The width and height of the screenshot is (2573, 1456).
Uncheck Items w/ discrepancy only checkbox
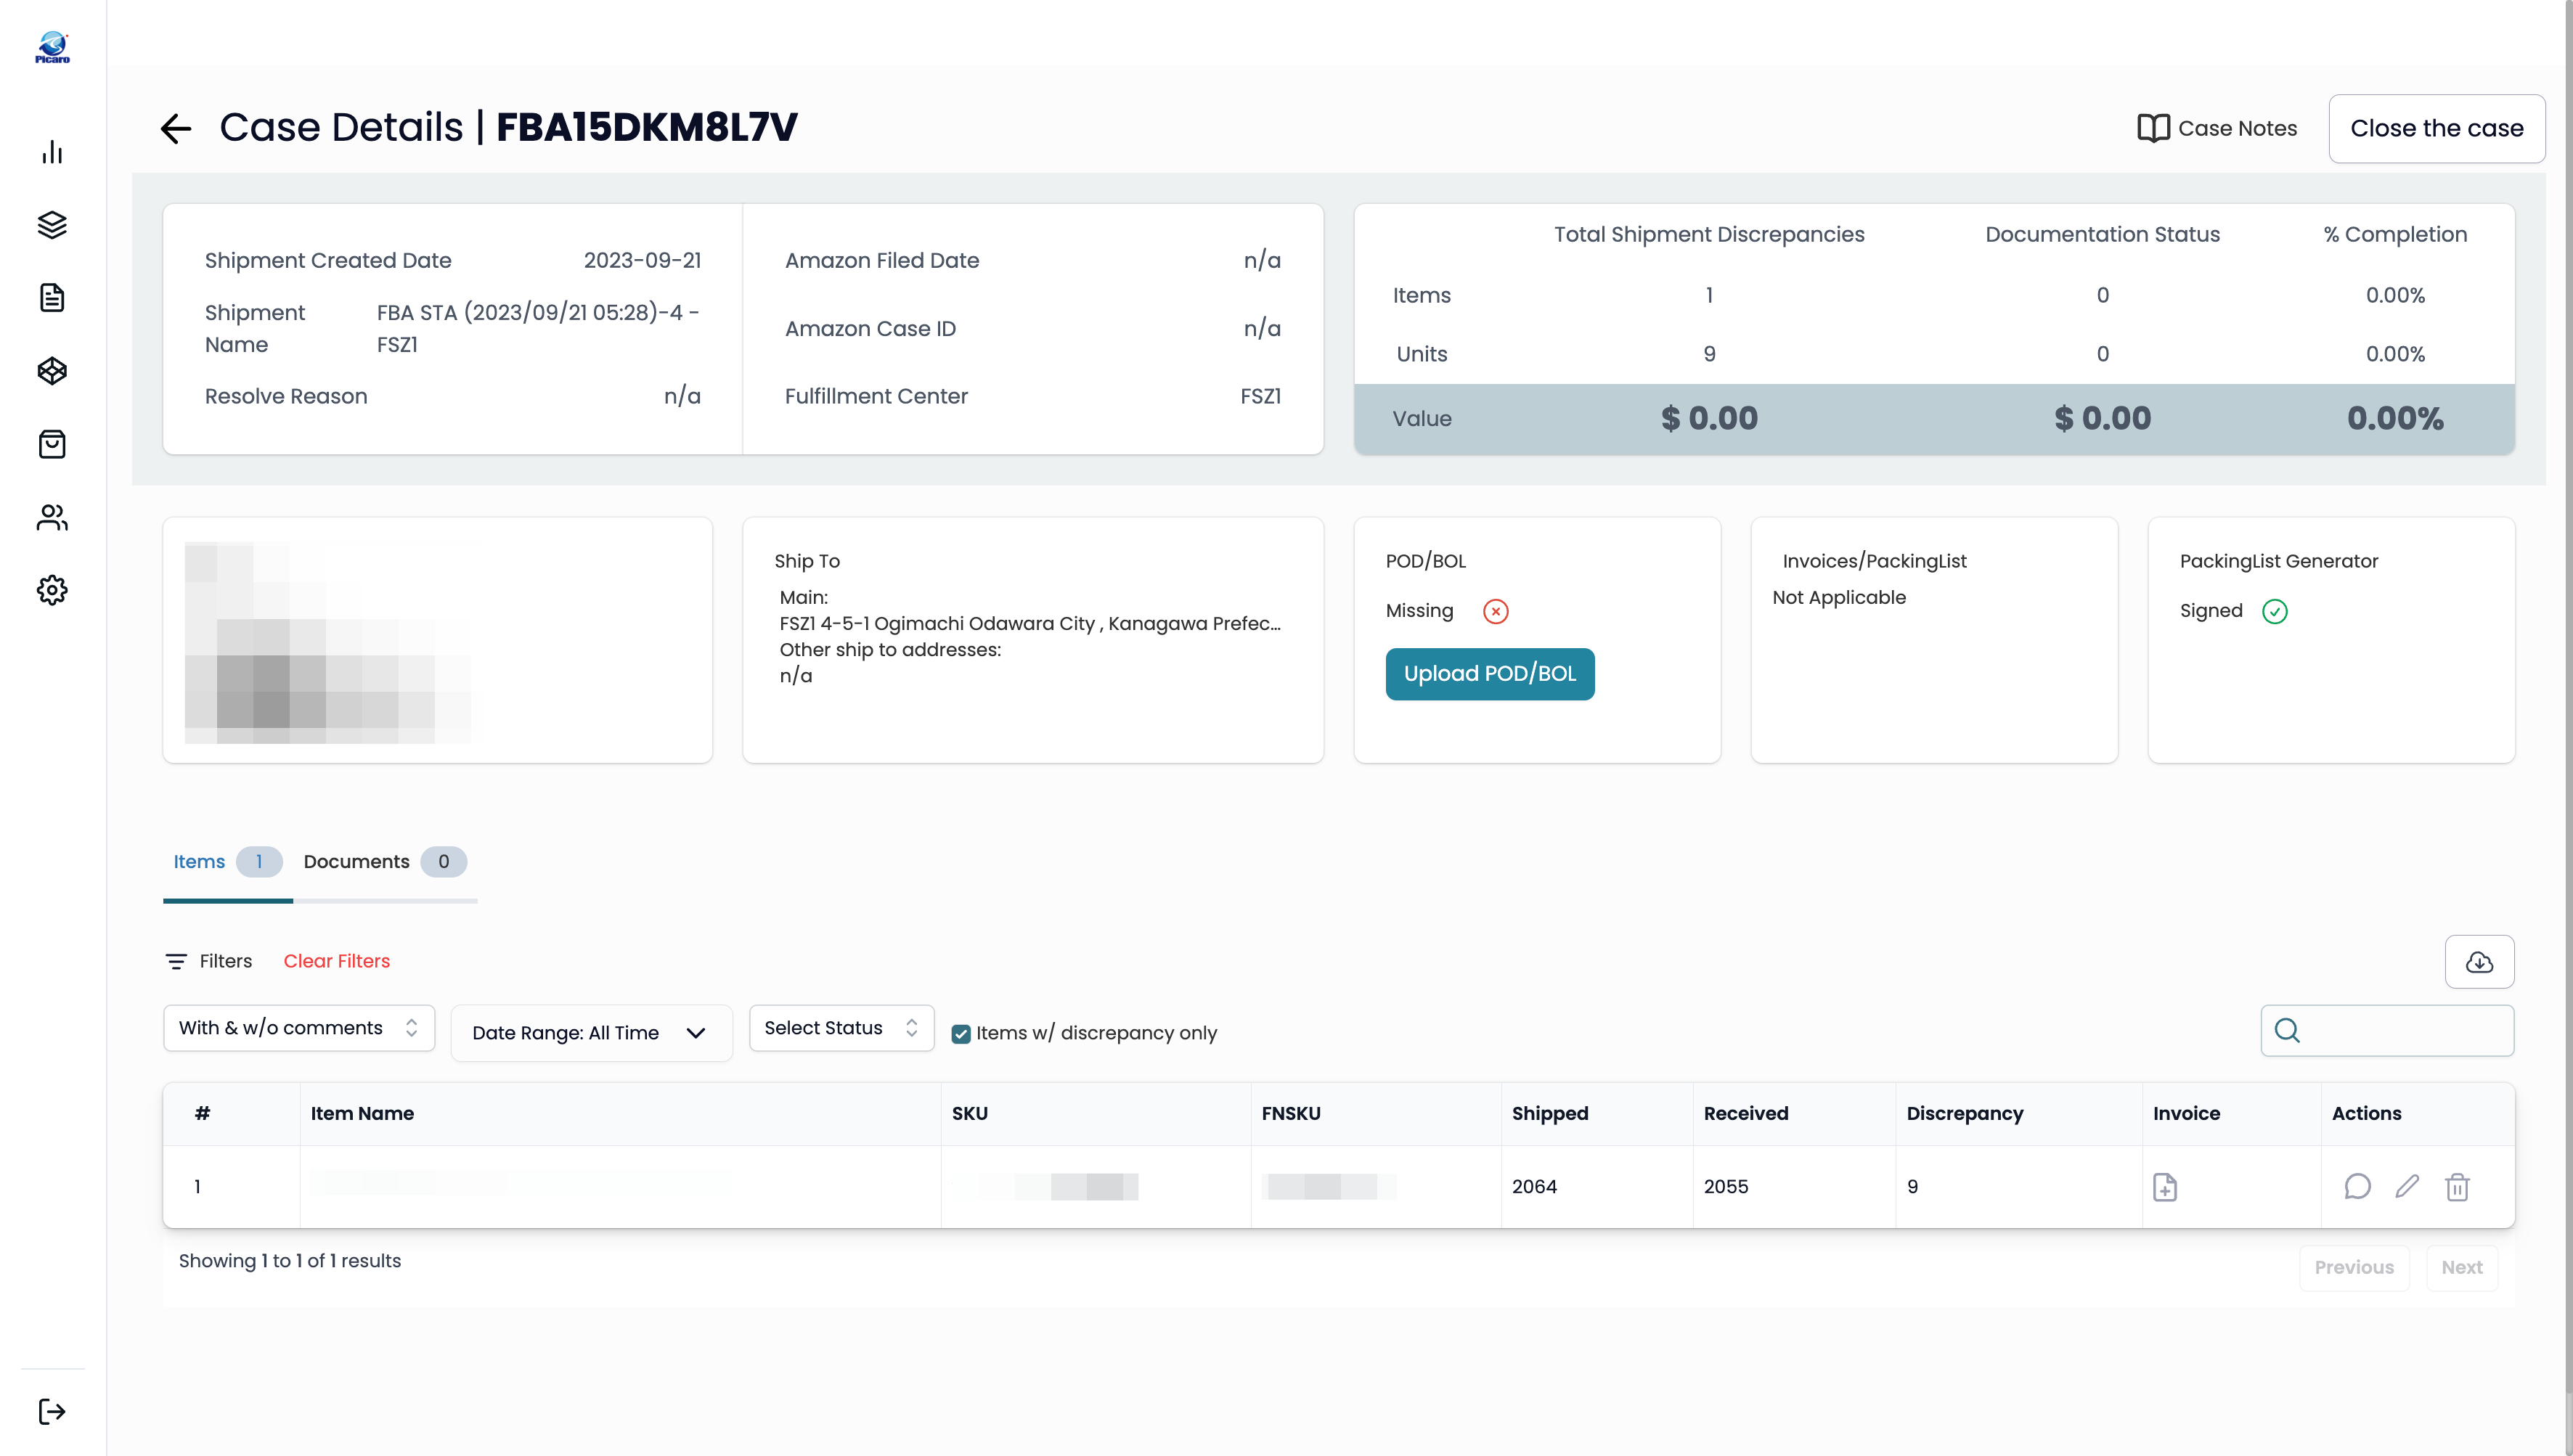click(961, 1034)
